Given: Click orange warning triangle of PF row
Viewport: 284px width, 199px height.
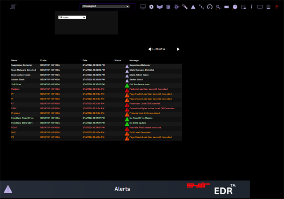Looking at the screenshot, I should (127, 95).
